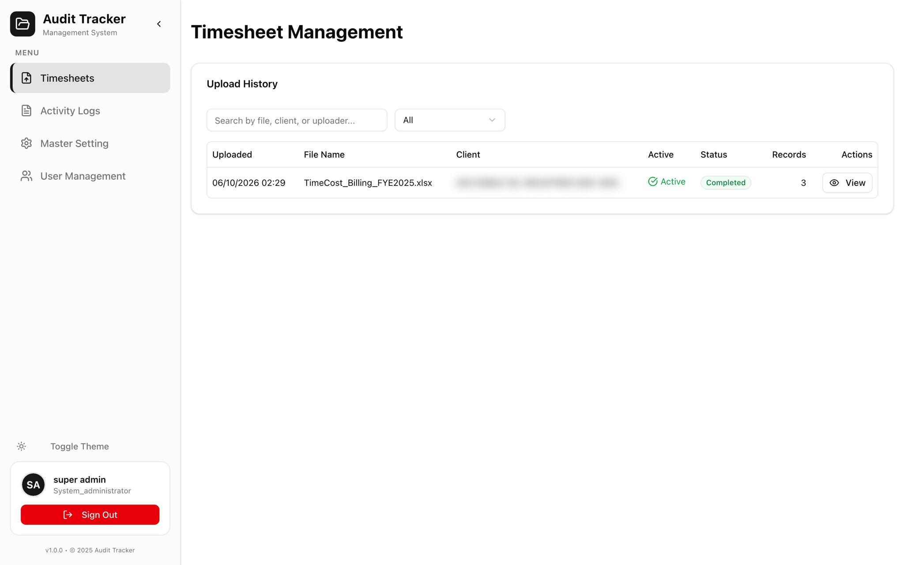The image size is (904, 565).
Task: Click the Uploaded column header
Action: tap(232, 154)
